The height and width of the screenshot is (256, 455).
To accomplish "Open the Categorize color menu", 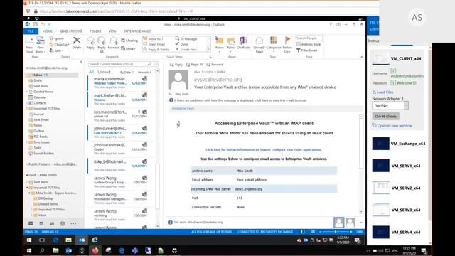I will 273,45.
